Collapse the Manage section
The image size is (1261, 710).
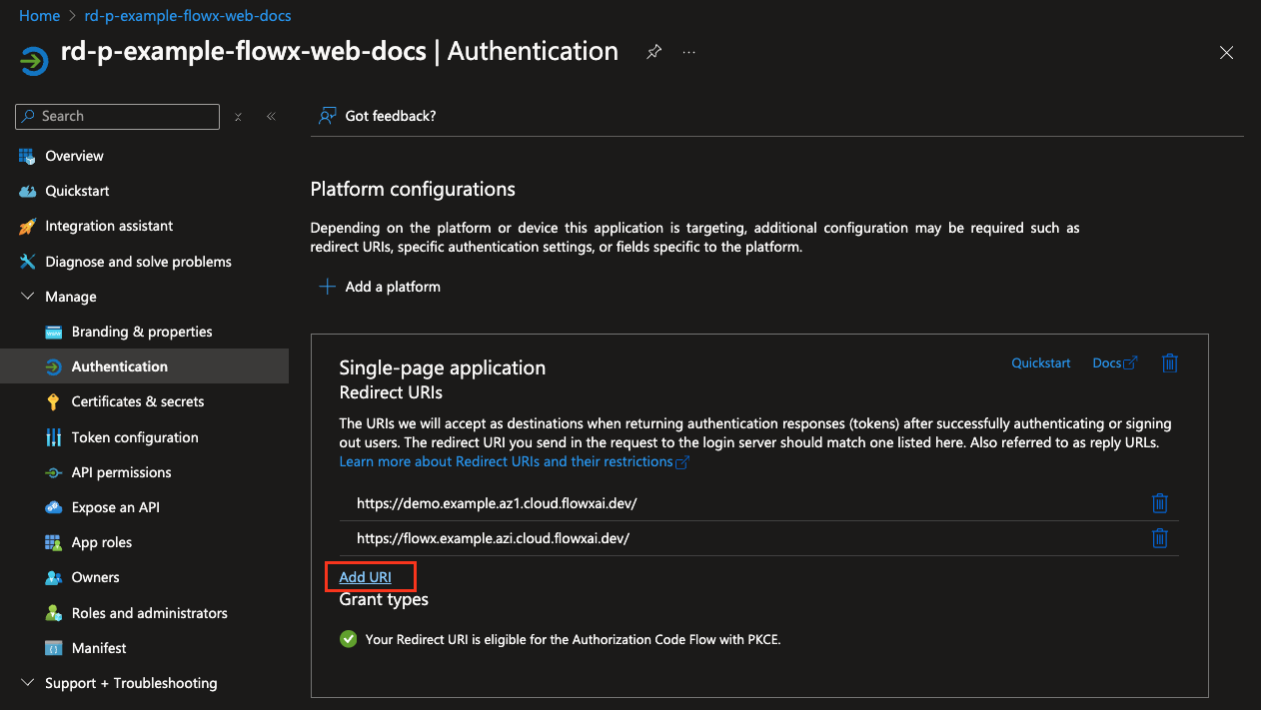27,297
